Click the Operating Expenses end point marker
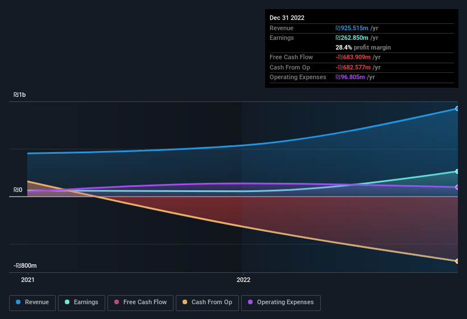This screenshot has width=467, height=319. (457, 187)
